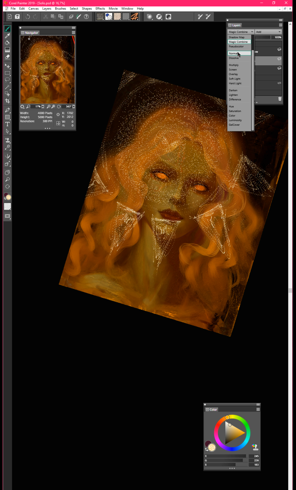The height and width of the screenshot is (490, 296).
Task: Open the Add composite depth dropdown
Action: (x=268, y=32)
